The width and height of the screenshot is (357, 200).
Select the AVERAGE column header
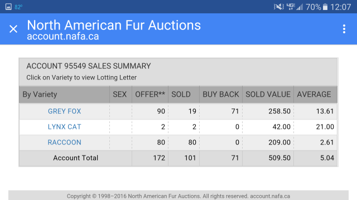click(x=313, y=94)
